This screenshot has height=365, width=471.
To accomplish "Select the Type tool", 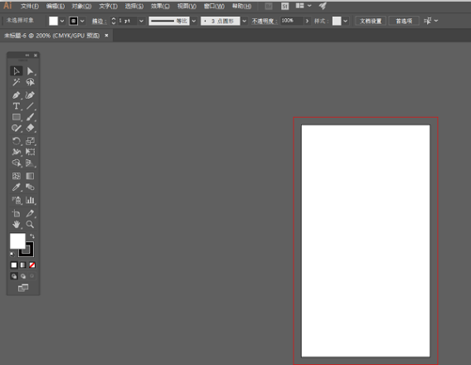I will pos(17,106).
